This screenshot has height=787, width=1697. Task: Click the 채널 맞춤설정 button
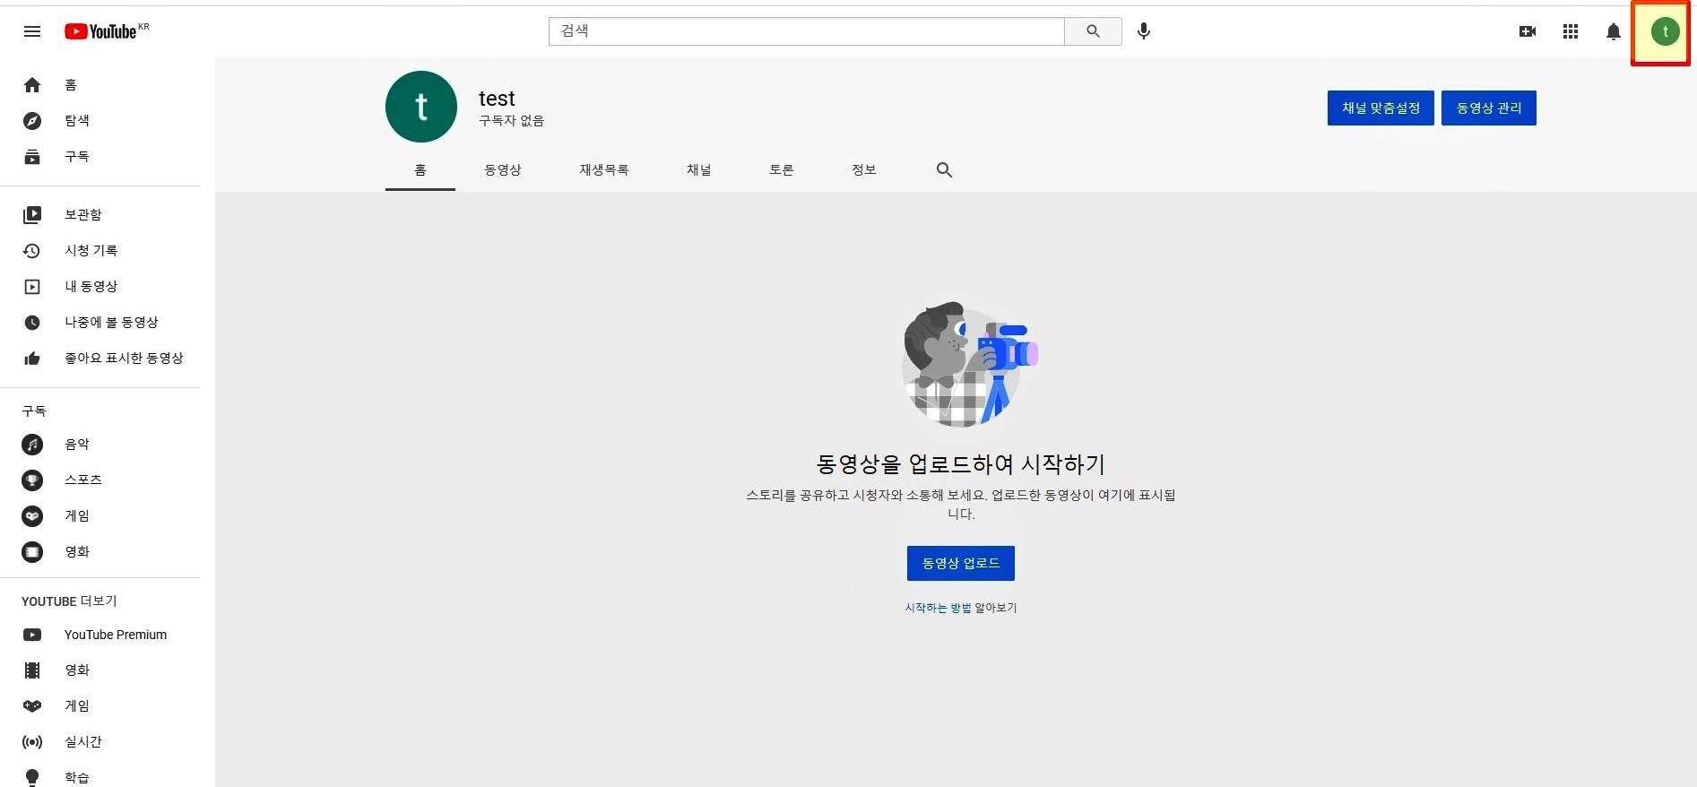point(1381,108)
